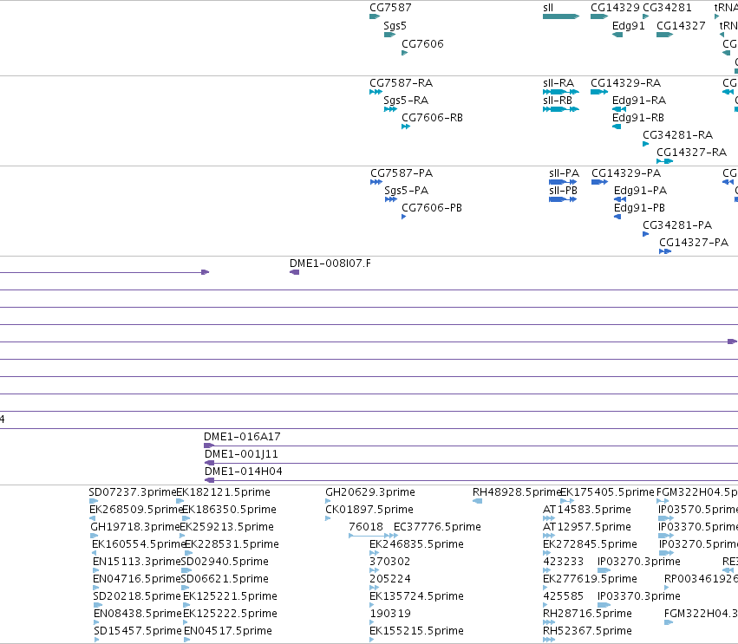Select EST EK272845.5prime

590,544
